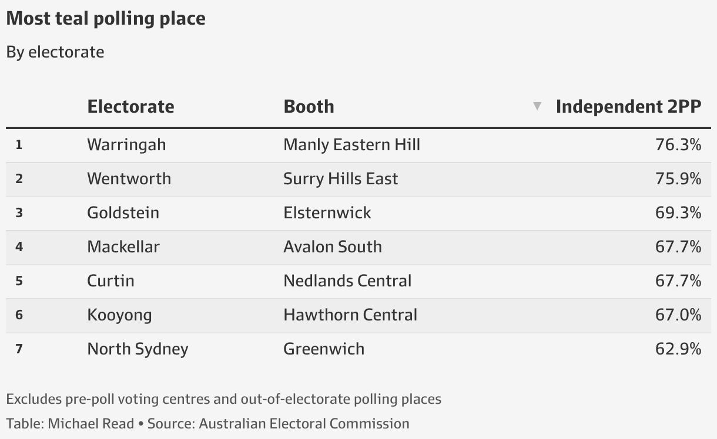Click the Mackellar electorate cell
Image resolution: width=717 pixels, height=439 pixels.
click(x=123, y=246)
